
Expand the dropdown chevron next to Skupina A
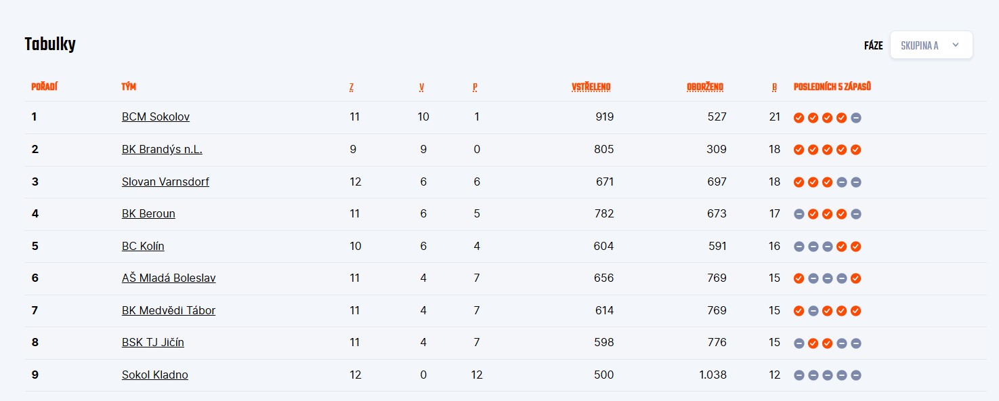click(x=956, y=45)
